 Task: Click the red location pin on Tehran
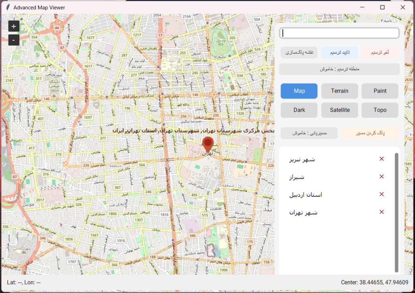208,144
